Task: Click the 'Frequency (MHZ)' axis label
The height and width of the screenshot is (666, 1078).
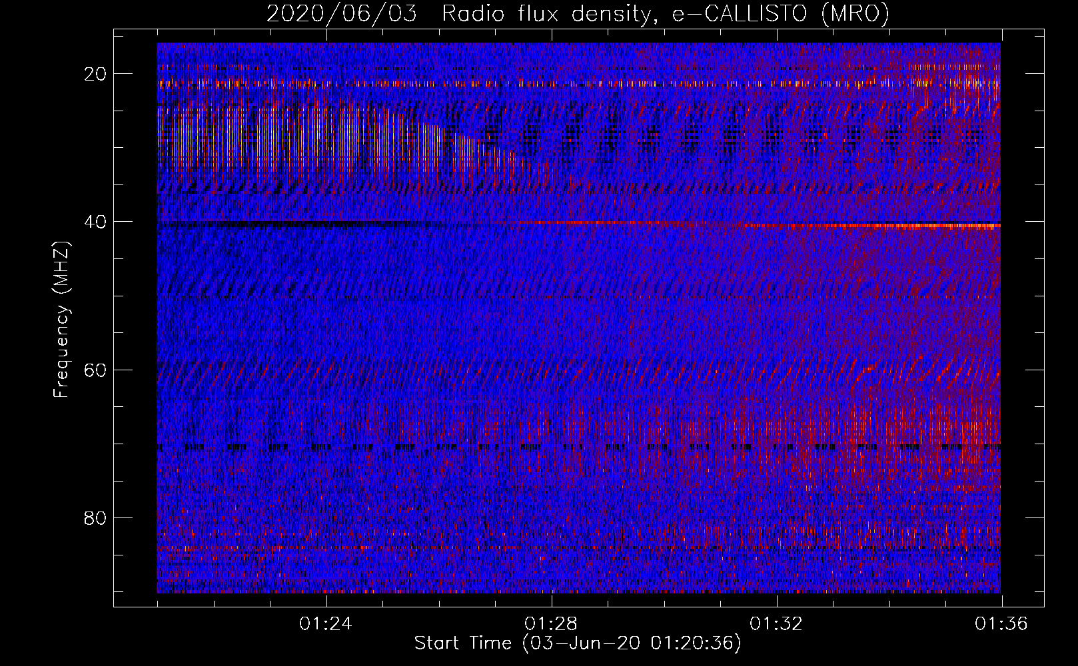Action: click(x=61, y=320)
